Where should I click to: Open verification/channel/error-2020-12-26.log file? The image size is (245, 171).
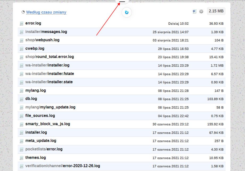click(63, 166)
